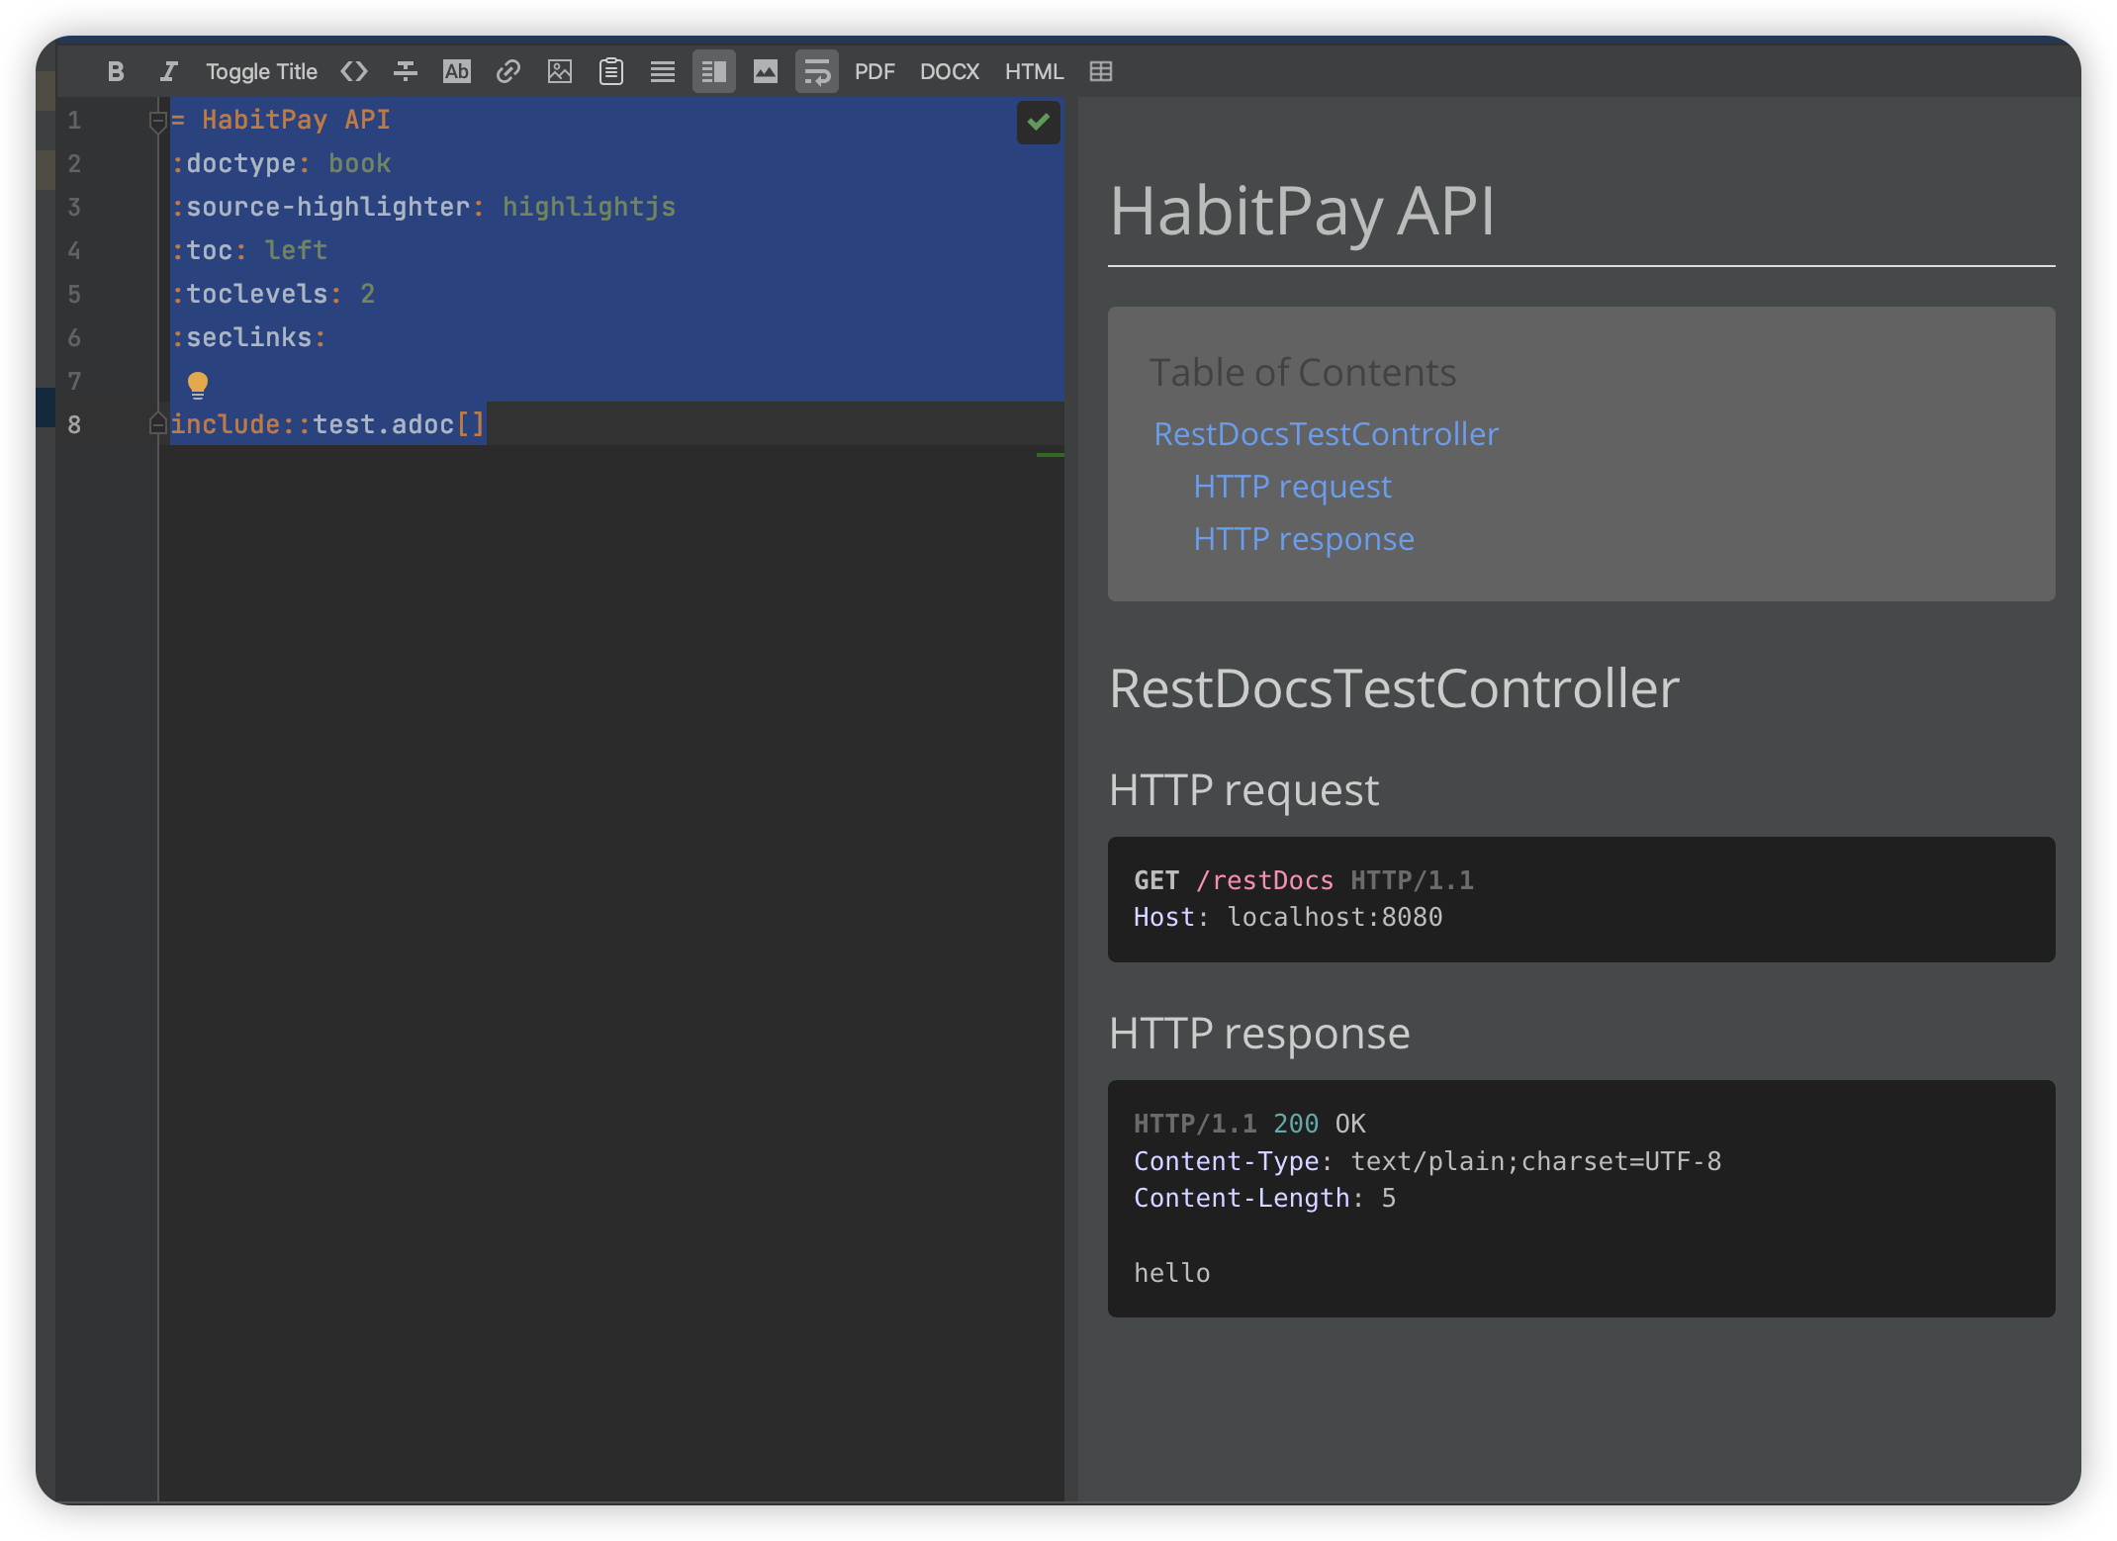
Task: Click the Bold formatting icon
Action: point(116,71)
